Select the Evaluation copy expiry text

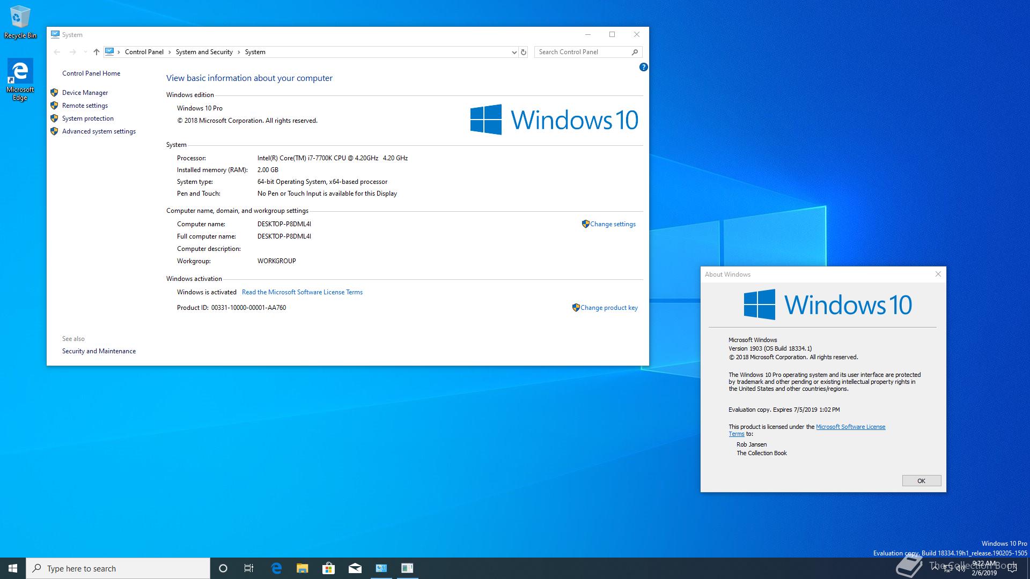[x=784, y=410]
